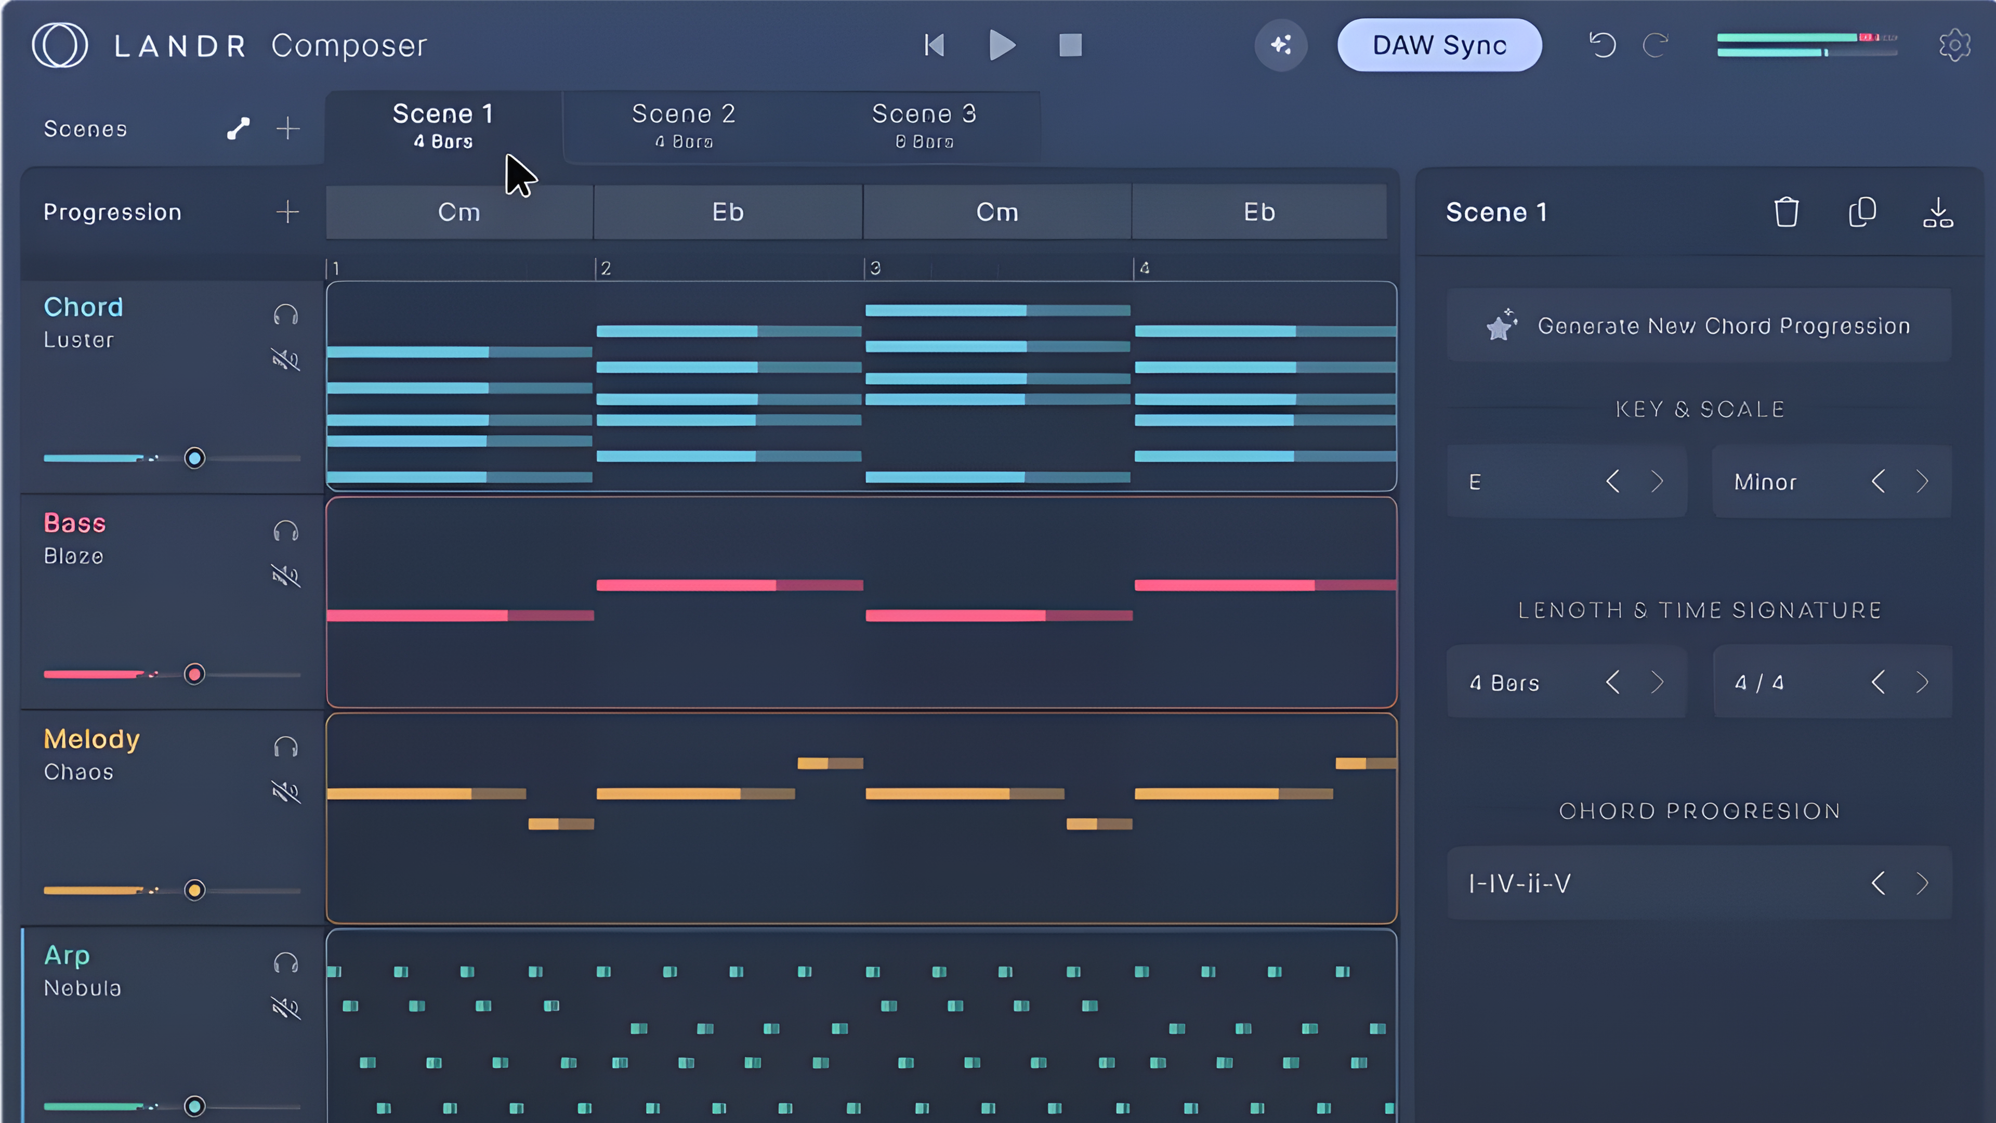This screenshot has height=1123, width=1996.
Task: Click the AI sparkle generate icon
Action: click(x=1281, y=45)
